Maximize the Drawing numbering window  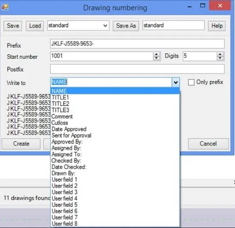click(203, 6)
